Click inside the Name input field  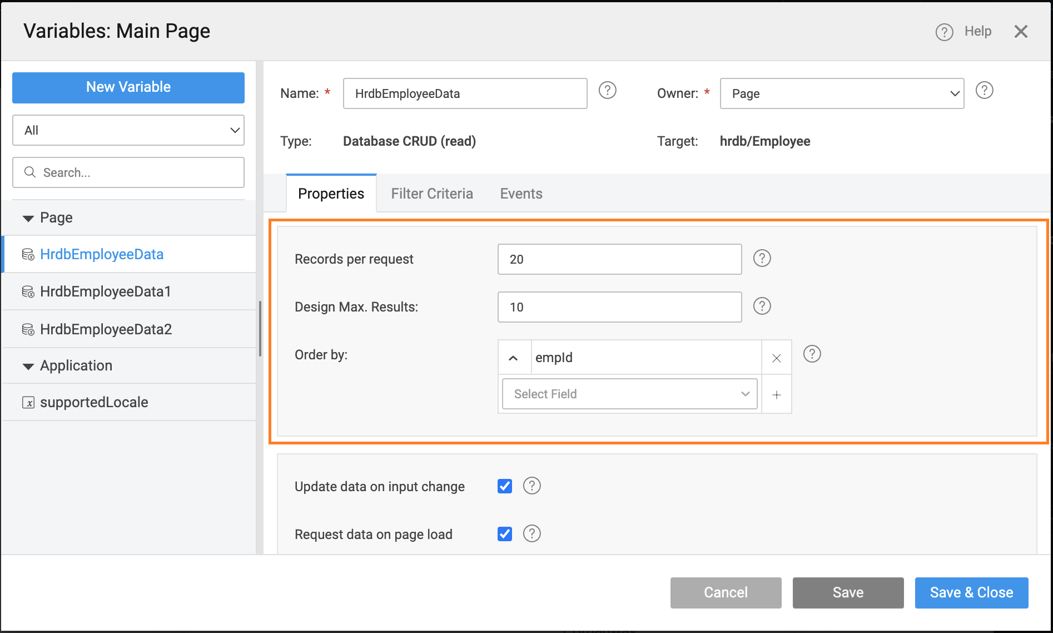pos(465,93)
